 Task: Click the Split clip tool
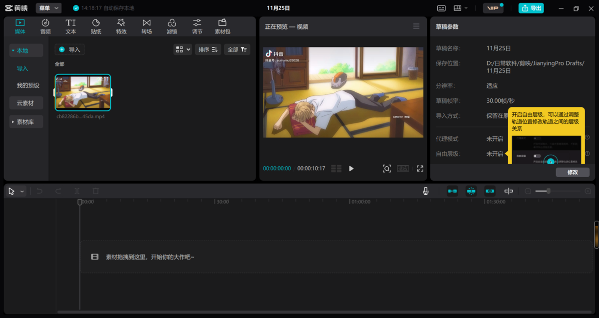[x=77, y=191]
